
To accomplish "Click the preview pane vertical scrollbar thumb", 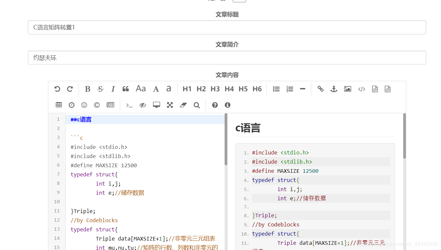I will (405, 136).
